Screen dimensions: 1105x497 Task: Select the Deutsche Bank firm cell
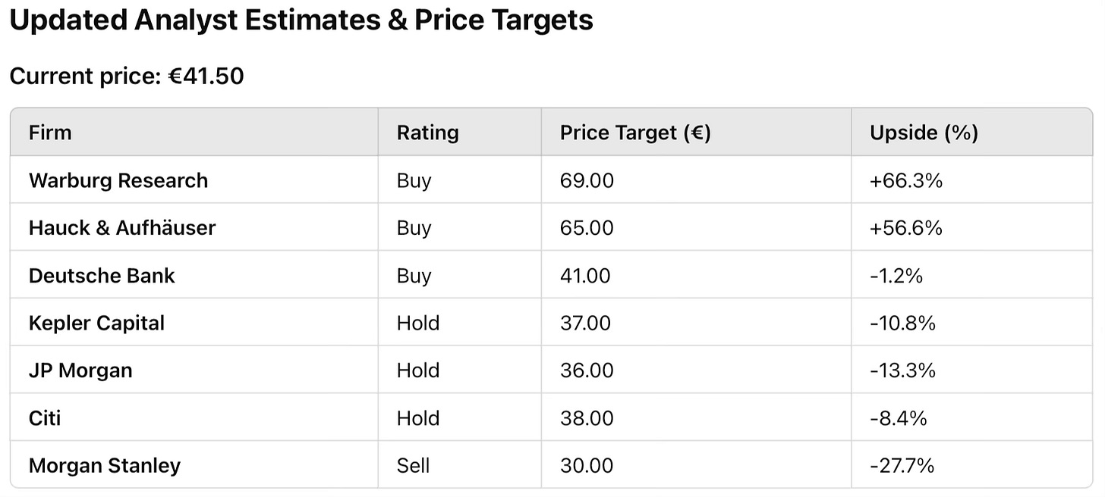coord(102,275)
